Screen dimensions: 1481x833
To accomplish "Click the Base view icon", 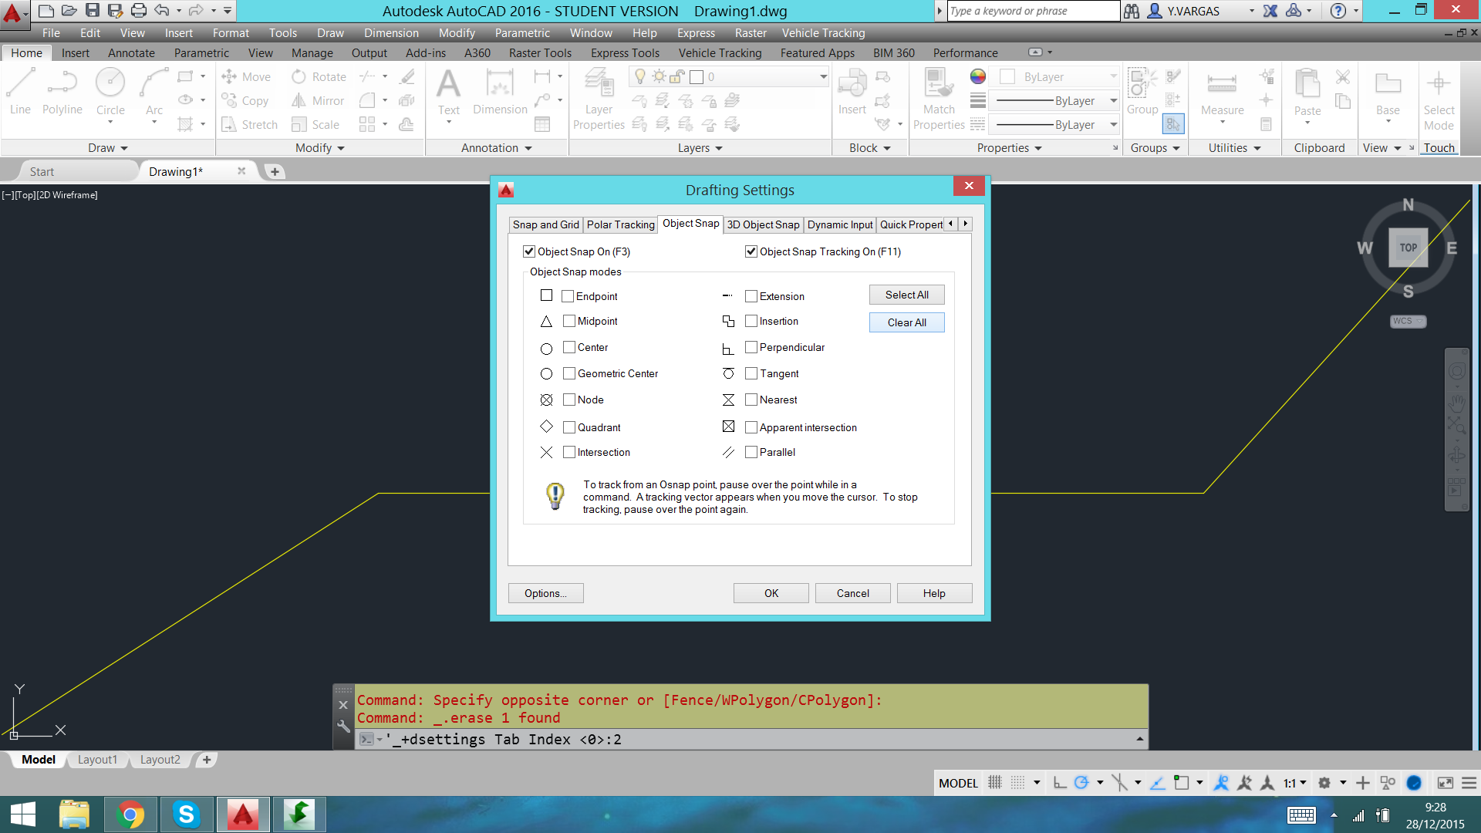I will [x=1388, y=93].
